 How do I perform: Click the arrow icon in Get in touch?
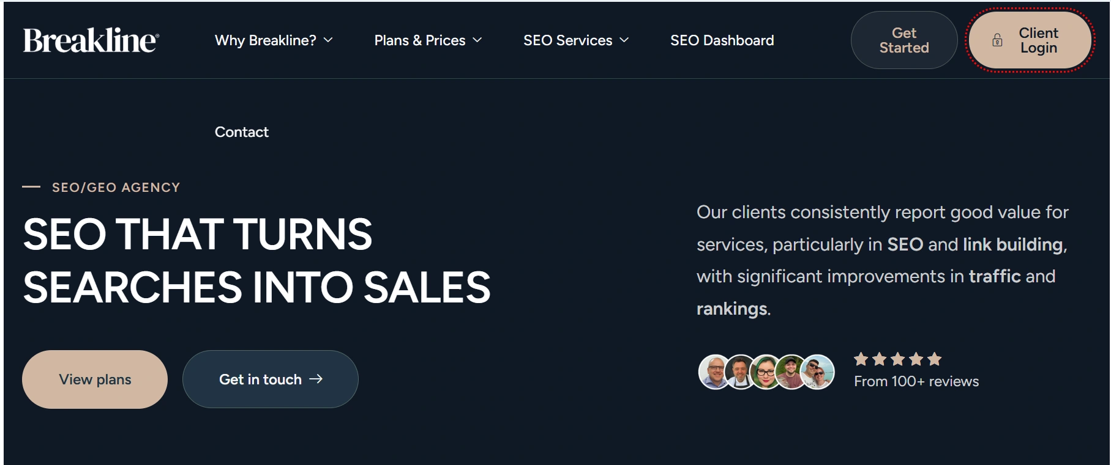316,379
